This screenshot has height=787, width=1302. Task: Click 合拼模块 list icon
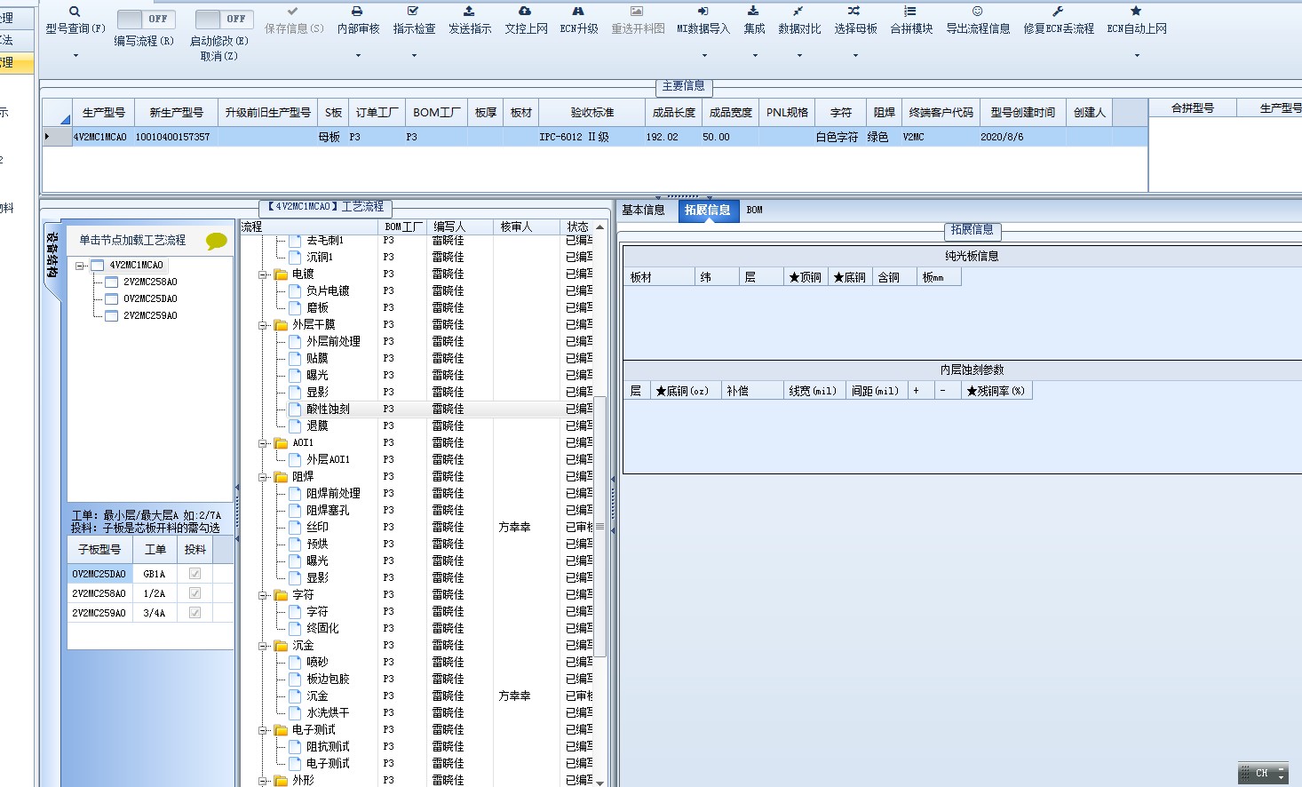tap(910, 12)
